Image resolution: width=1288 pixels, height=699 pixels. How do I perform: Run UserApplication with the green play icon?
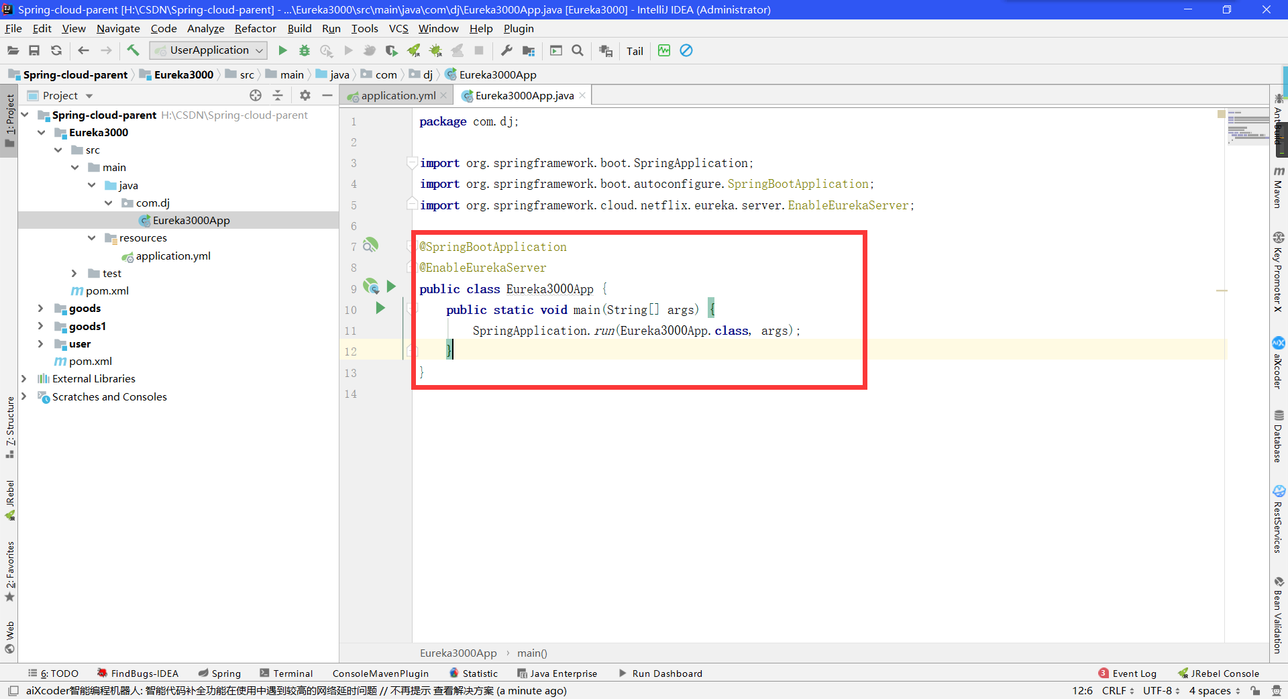coord(282,50)
